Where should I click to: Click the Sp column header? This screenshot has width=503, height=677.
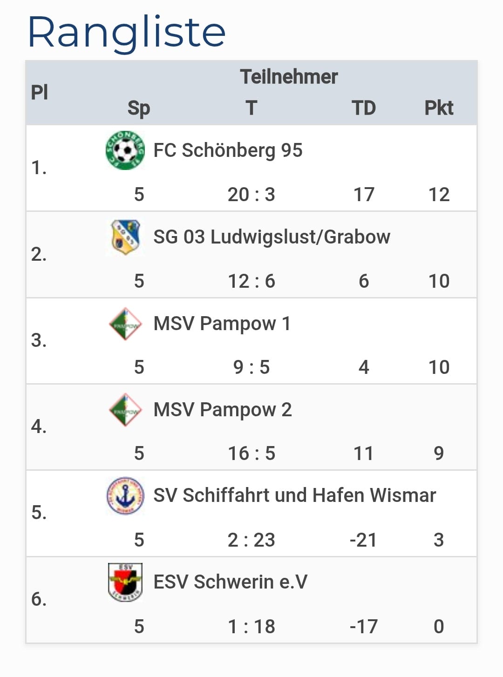139,108
